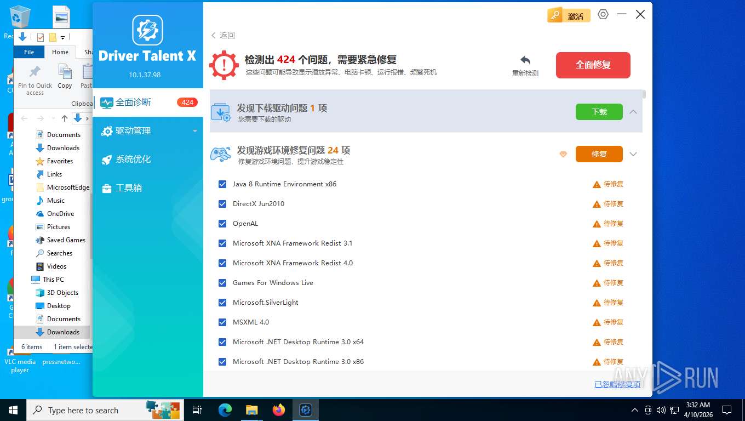Open the 驱动管理 menu item

coord(148,131)
